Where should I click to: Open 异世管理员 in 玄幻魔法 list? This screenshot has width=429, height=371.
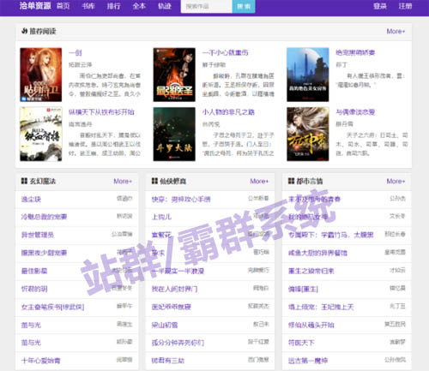point(38,235)
